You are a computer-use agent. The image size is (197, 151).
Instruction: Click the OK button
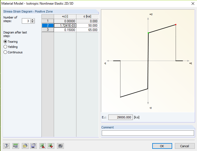click(162, 146)
